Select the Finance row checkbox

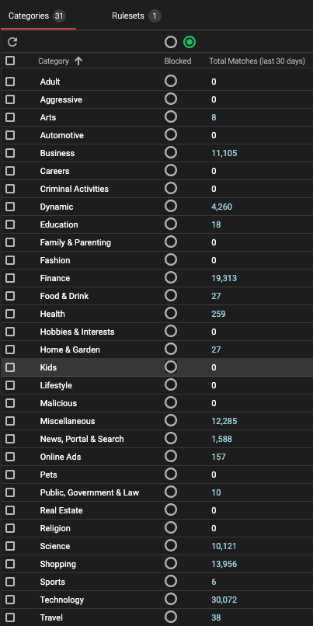coord(10,278)
